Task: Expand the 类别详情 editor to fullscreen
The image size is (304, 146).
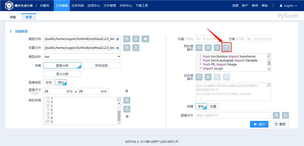Action: pyautogui.click(x=119, y=99)
